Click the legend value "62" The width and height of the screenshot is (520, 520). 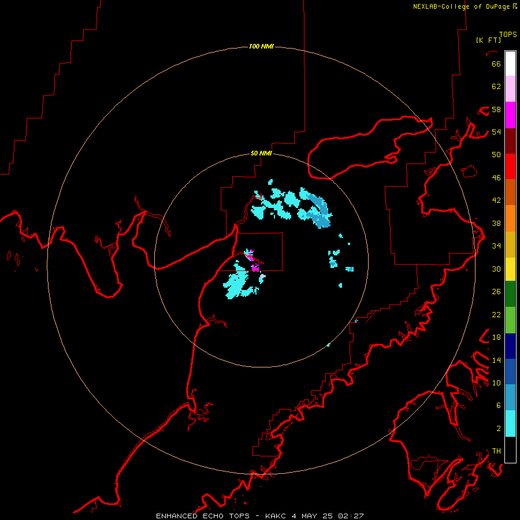point(496,87)
